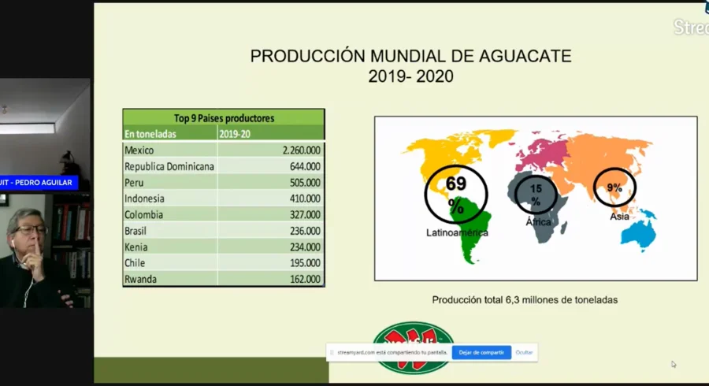The width and height of the screenshot is (709, 386).
Task: Click the 69% circle on the map
Action: tap(456, 195)
